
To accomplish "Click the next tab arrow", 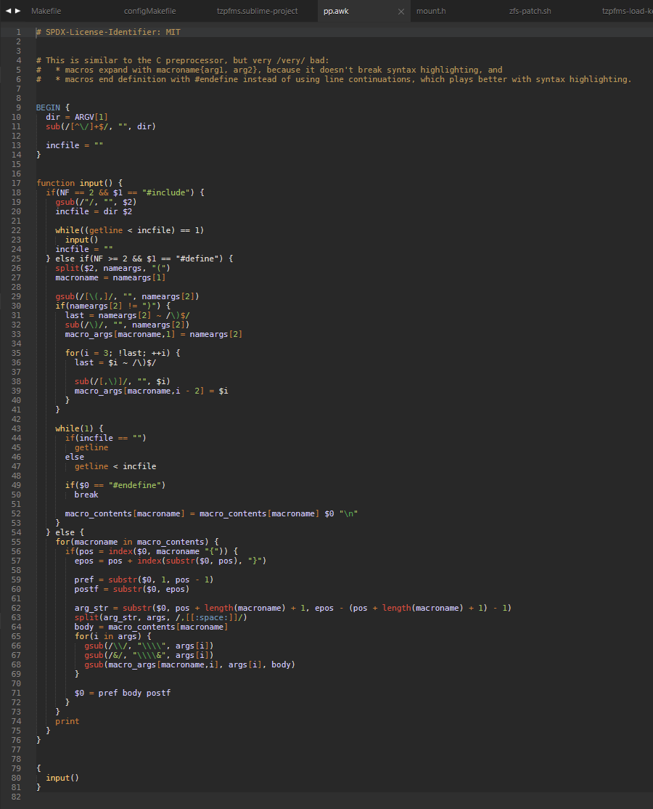I will (x=18, y=11).
